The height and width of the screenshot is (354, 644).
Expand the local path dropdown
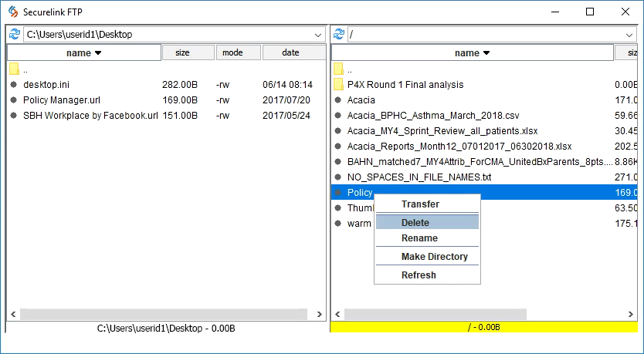click(319, 35)
